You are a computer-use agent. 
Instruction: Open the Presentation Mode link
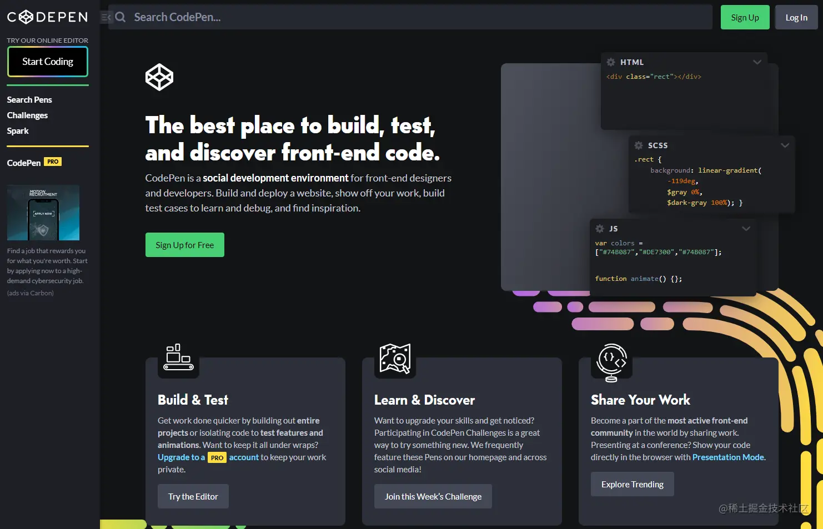click(728, 457)
